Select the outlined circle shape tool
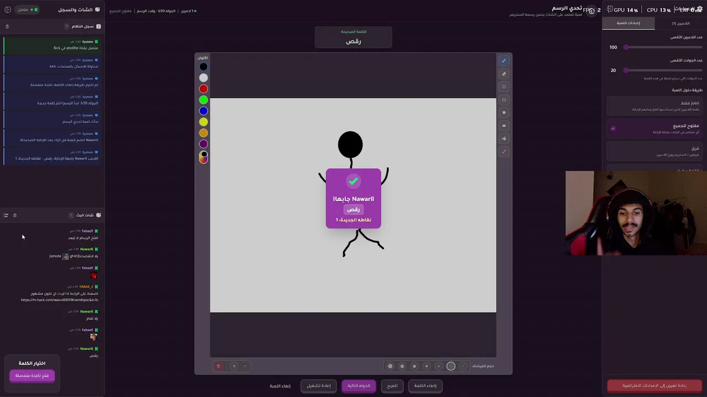This screenshot has width=707, height=397. tap(504, 87)
